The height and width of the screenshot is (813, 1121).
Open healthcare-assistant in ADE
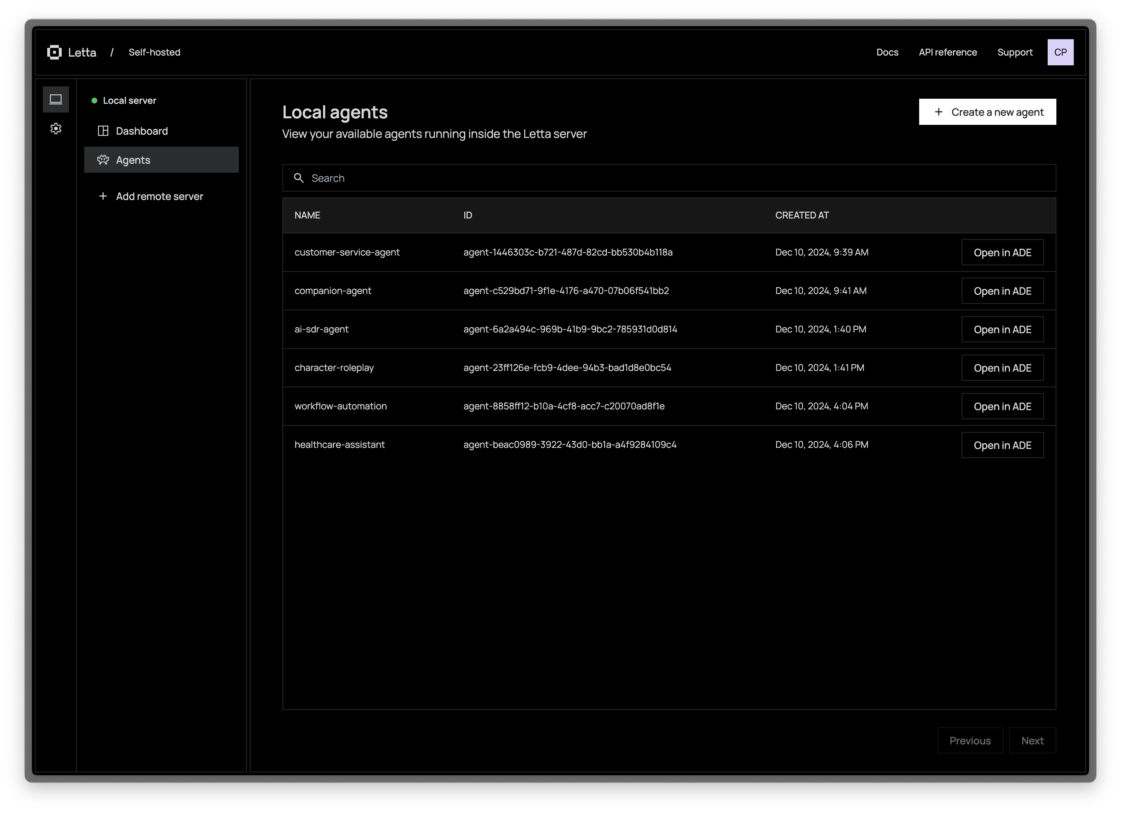[x=1002, y=445]
